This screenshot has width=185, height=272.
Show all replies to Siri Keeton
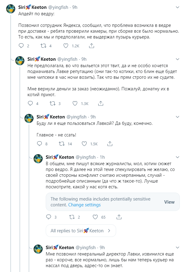[x=80, y=231]
